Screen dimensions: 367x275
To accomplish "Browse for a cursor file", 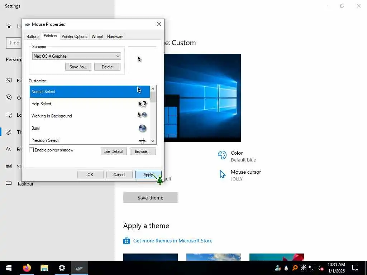I will [143, 151].
